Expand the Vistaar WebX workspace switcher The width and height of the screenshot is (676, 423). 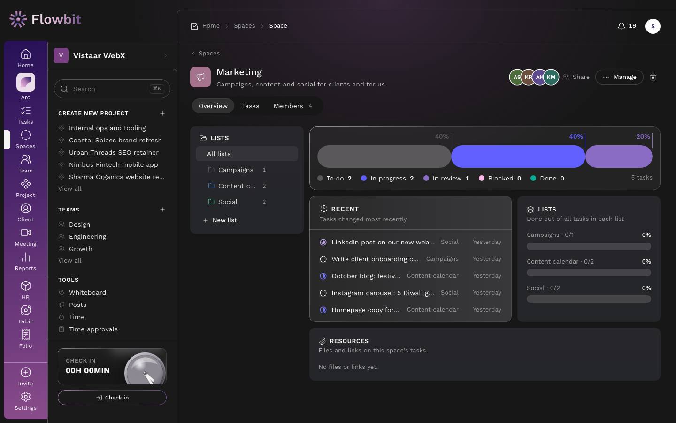[112, 55]
